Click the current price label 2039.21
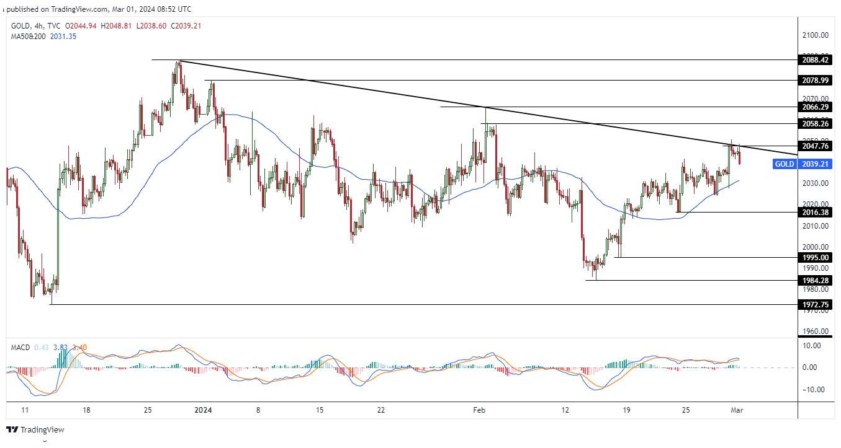The image size is (841, 448). 816,164
